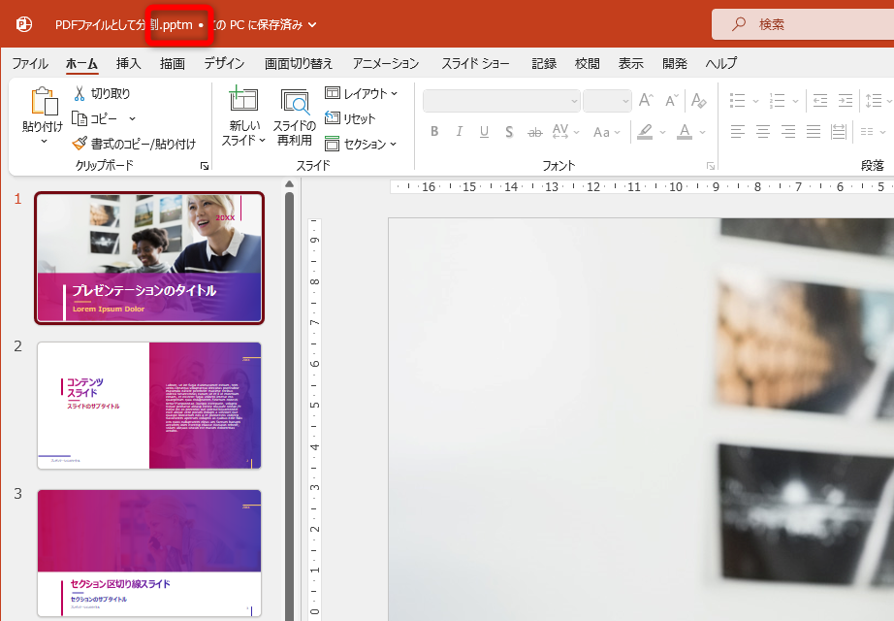Justify text alignment
894x621 pixels.
pos(814,132)
